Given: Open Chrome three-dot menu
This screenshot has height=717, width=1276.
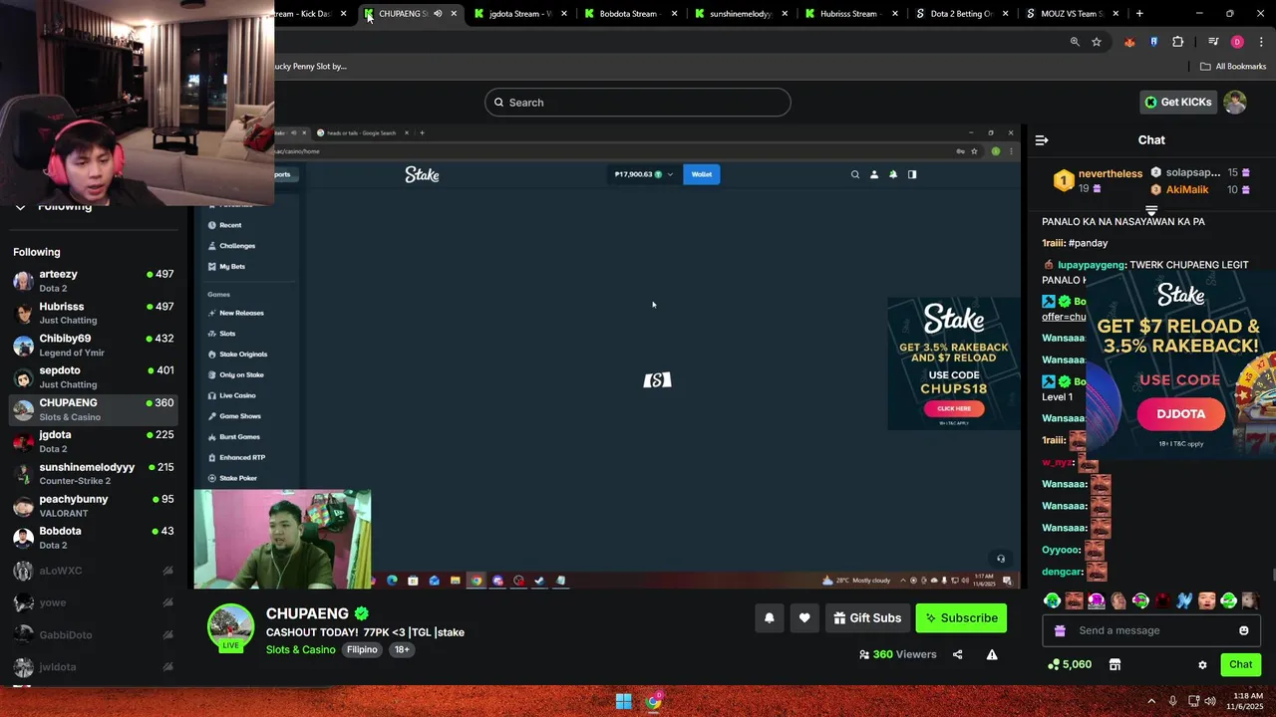Looking at the screenshot, I should (x=1261, y=42).
